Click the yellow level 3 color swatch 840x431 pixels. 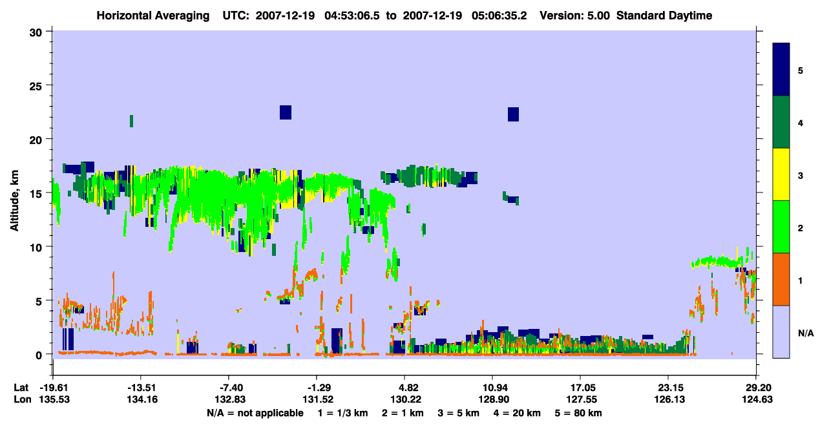coord(781,174)
